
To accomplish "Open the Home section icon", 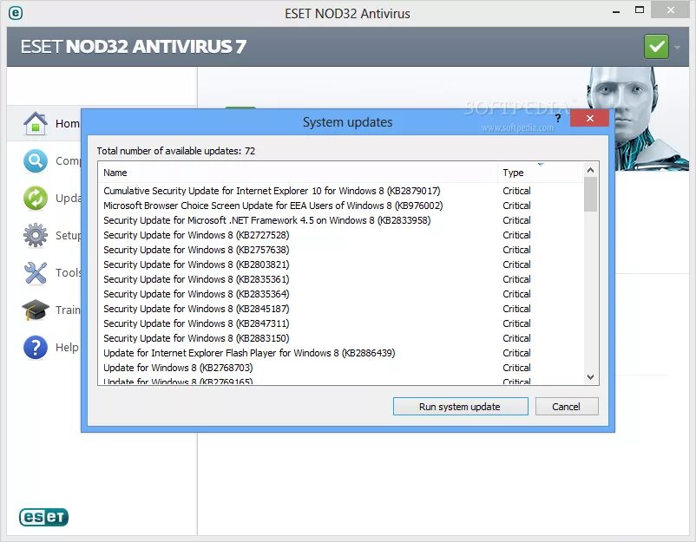I will pyautogui.click(x=36, y=123).
